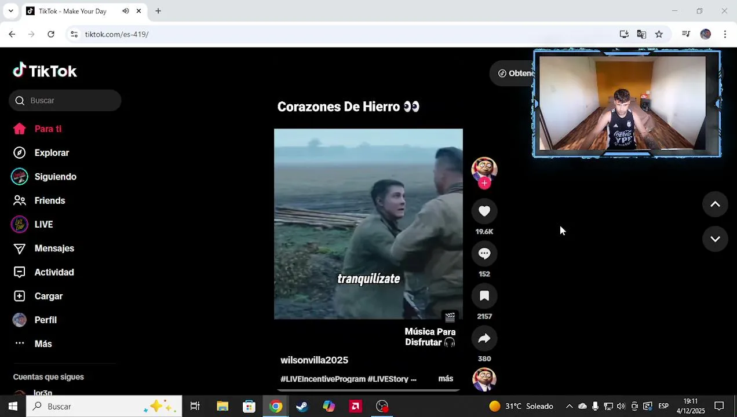Viewport: 737px width, 417px height.
Task: Bookmark this page with star
Action: pyautogui.click(x=659, y=34)
